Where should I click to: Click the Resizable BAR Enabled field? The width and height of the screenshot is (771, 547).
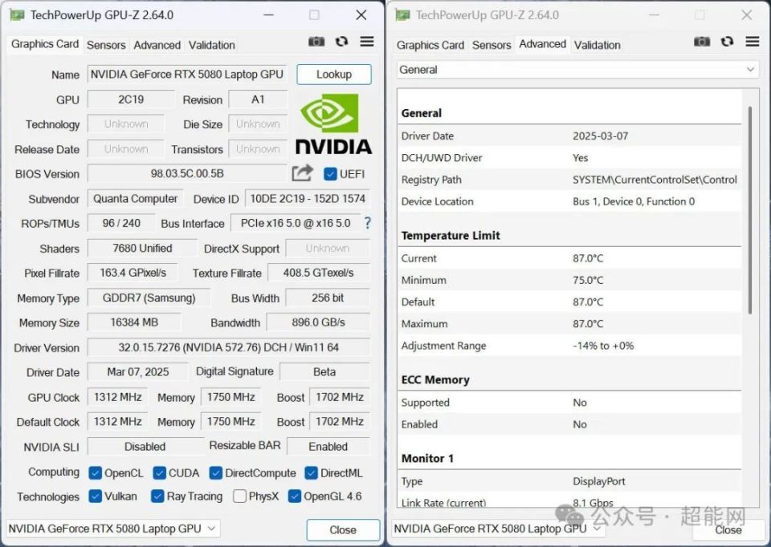(328, 446)
